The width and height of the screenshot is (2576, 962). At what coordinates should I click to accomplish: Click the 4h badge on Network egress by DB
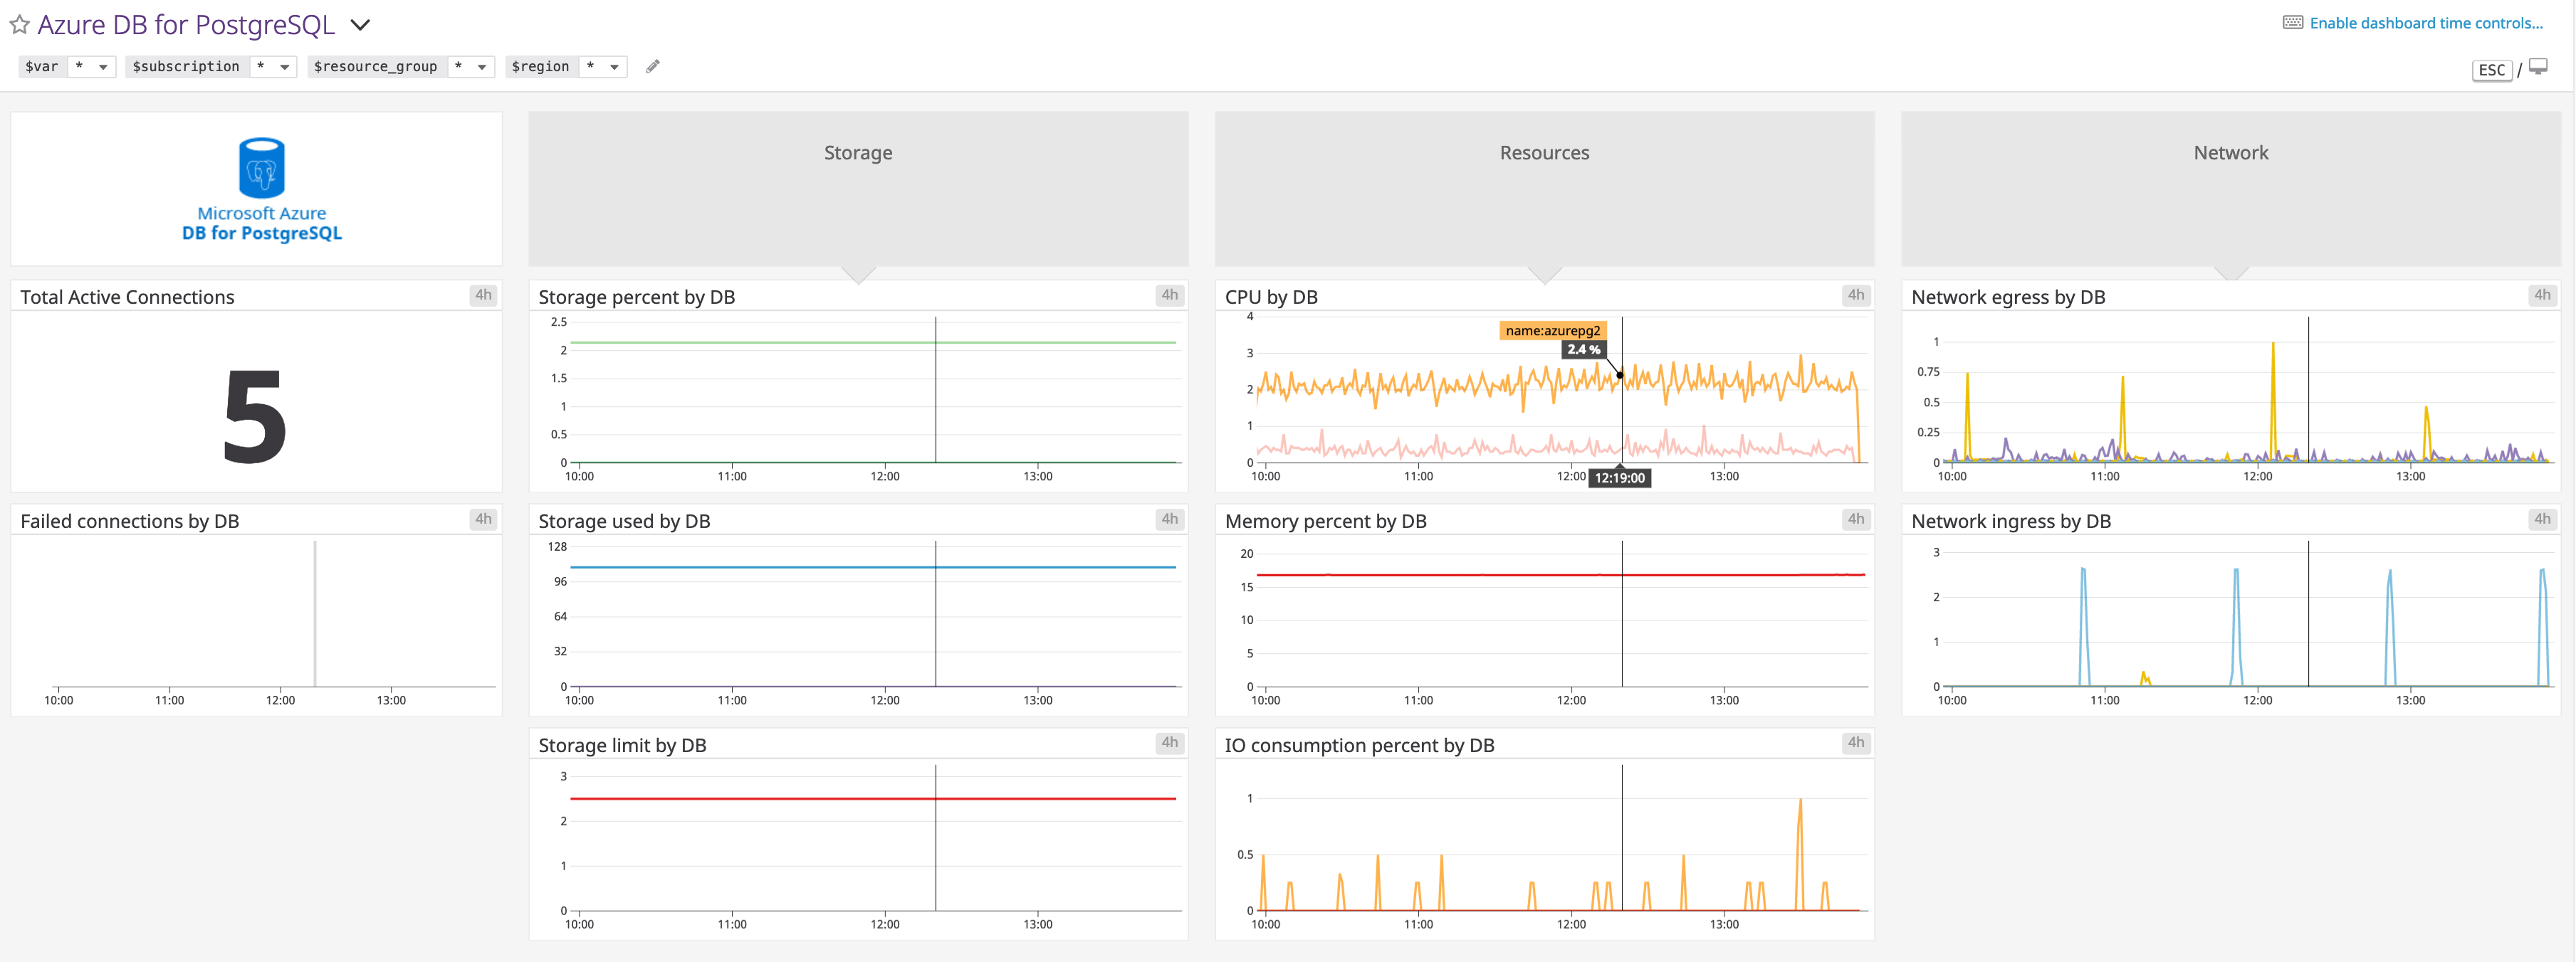2541,295
